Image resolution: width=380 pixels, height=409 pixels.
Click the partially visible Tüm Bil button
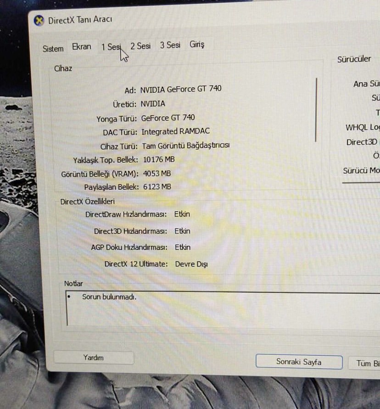364,364
